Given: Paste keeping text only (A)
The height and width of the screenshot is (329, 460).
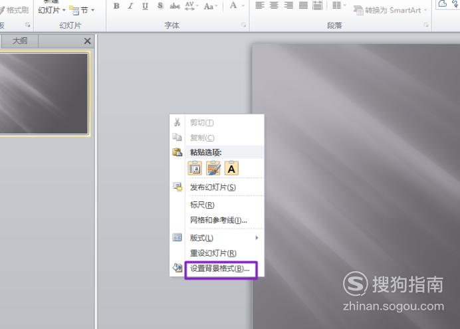Looking at the screenshot, I should point(231,169).
